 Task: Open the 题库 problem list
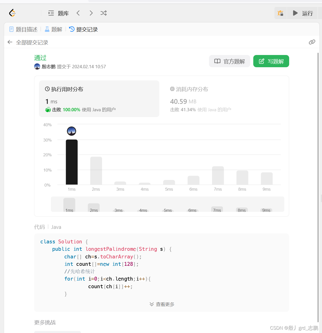pyautogui.click(x=59, y=13)
